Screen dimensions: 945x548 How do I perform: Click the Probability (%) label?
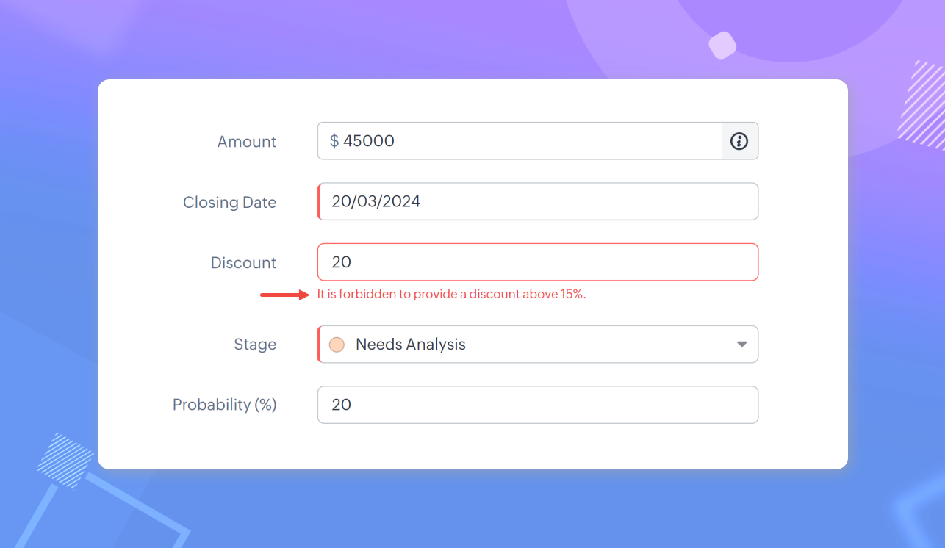tap(224, 405)
